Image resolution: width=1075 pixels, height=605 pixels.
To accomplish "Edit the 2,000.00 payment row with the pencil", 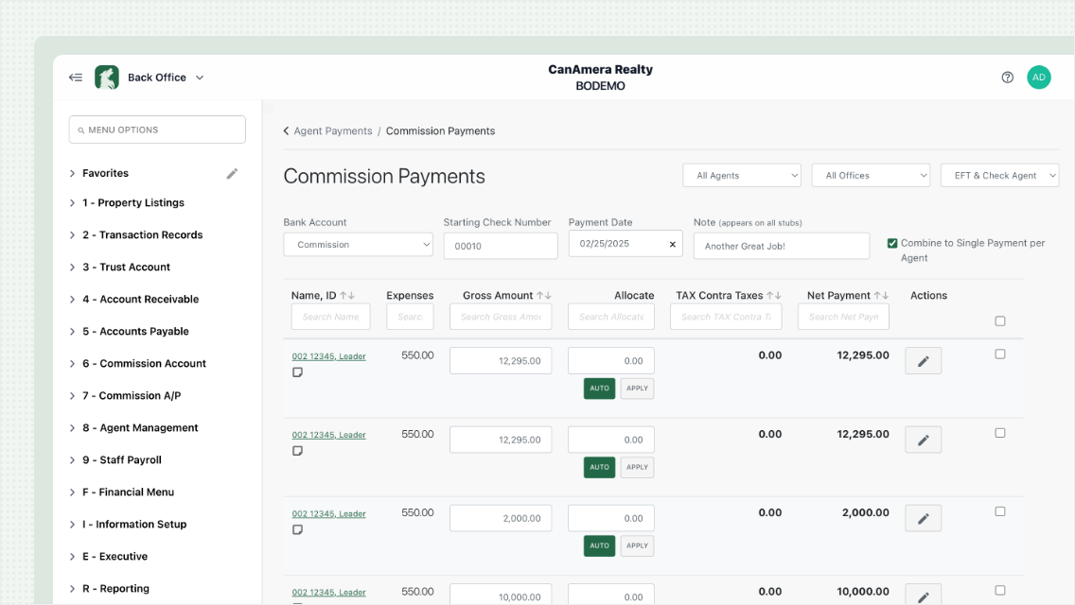I will click(923, 519).
